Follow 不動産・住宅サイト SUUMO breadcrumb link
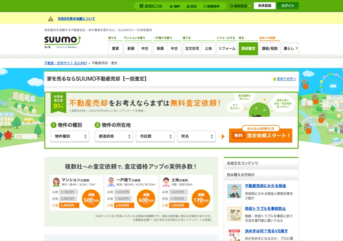 [66, 63]
